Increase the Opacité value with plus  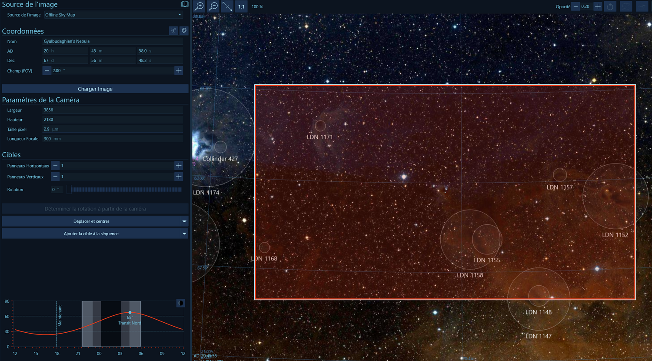pos(598,7)
